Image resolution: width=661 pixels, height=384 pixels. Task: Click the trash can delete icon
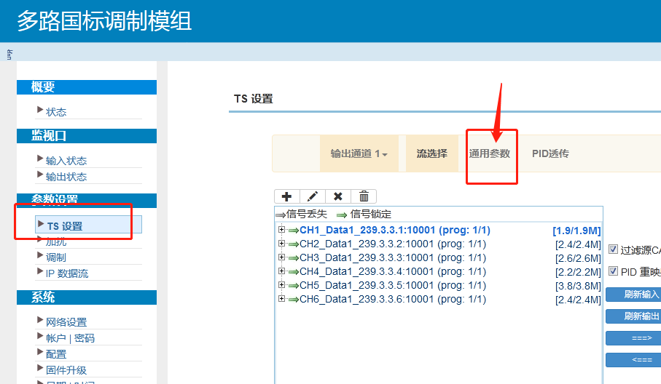pyautogui.click(x=364, y=196)
